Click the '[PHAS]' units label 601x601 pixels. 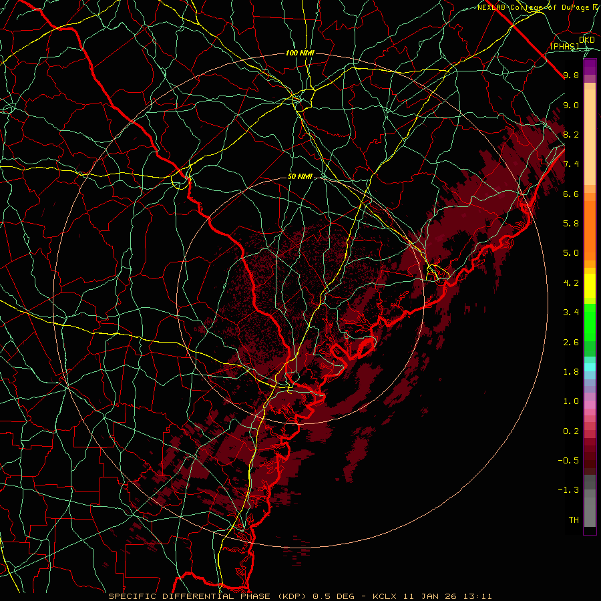564,46
